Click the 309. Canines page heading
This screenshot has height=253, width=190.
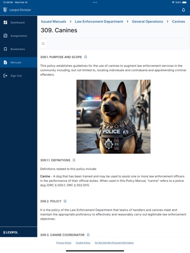(x=59, y=30)
